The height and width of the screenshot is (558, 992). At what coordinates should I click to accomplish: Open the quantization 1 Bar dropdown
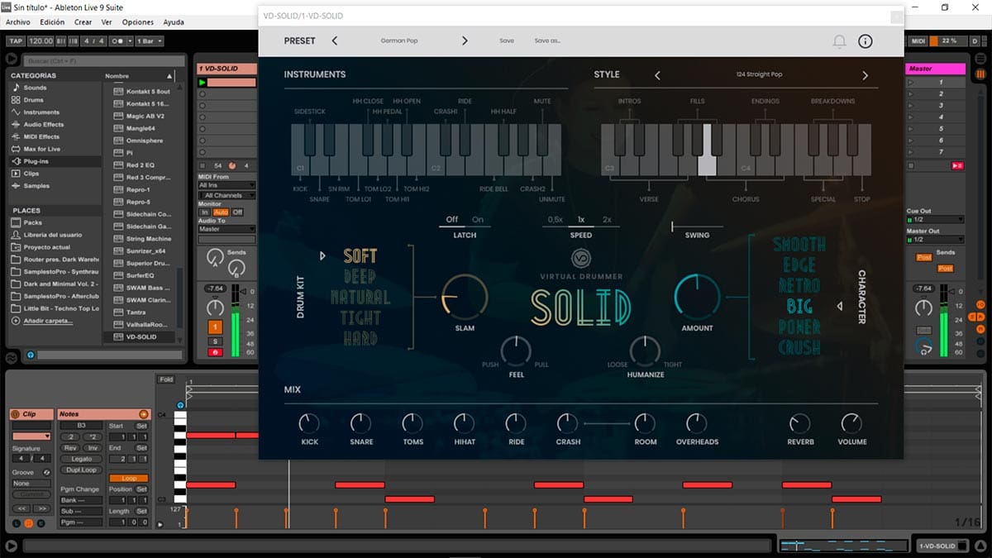click(x=148, y=41)
